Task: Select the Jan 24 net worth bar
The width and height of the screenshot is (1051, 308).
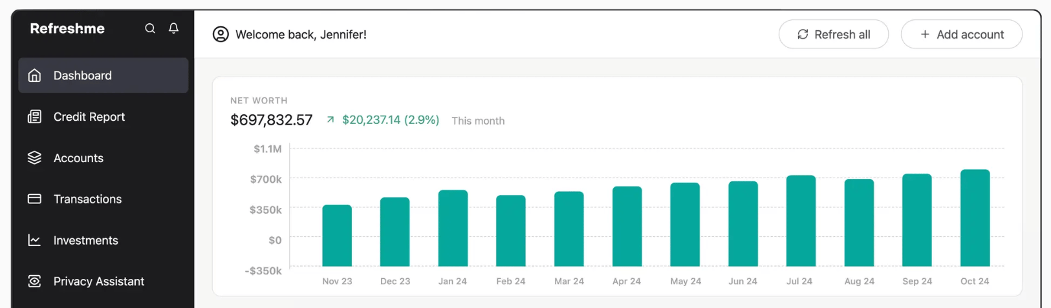Action: (x=453, y=228)
